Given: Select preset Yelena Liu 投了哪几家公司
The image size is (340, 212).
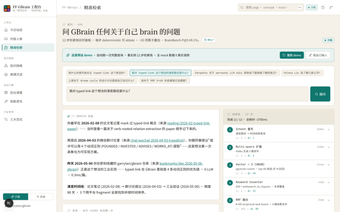Looking at the screenshot, I should [x=302, y=73].
